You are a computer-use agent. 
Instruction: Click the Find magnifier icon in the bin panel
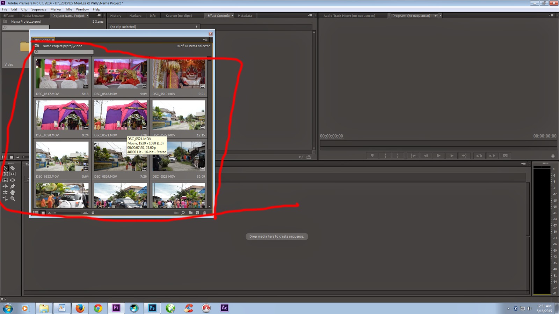[183, 212]
